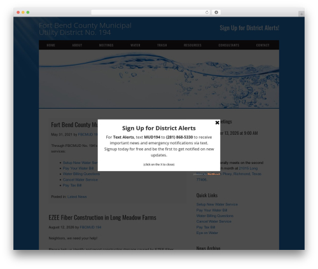Open the CONTACT menu item

pos(263,45)
